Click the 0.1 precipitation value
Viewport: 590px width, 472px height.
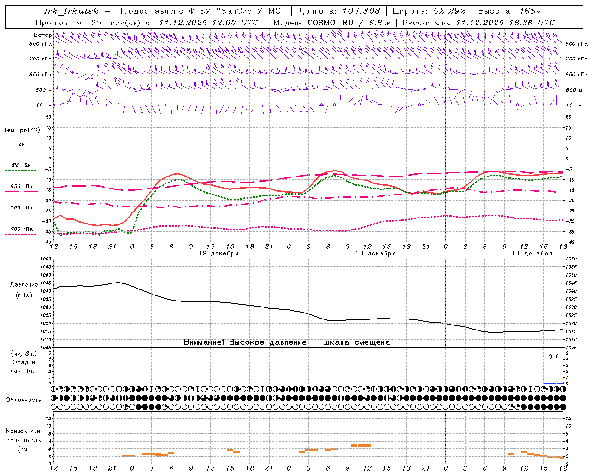click(553, 357)
